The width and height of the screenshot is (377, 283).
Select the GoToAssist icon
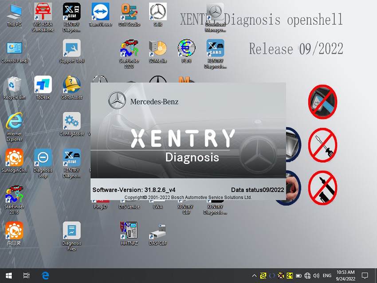point(72,88)
